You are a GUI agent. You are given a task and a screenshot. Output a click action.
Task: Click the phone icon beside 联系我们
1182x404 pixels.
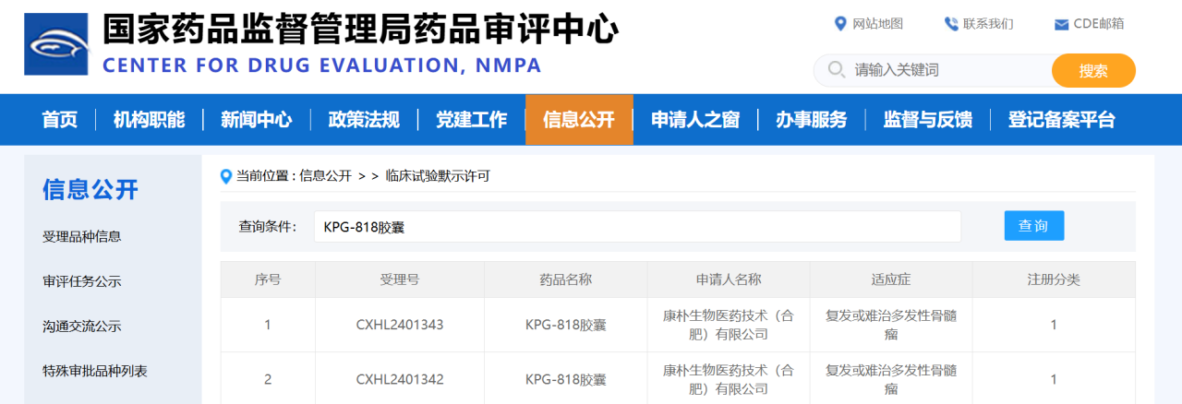click(951, 24)
